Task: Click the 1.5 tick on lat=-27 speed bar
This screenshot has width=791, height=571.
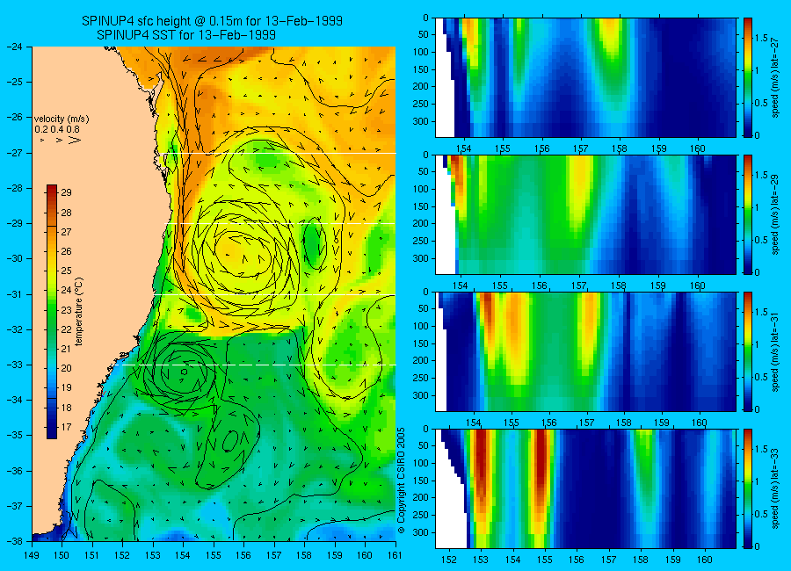Action: point(762,38)
